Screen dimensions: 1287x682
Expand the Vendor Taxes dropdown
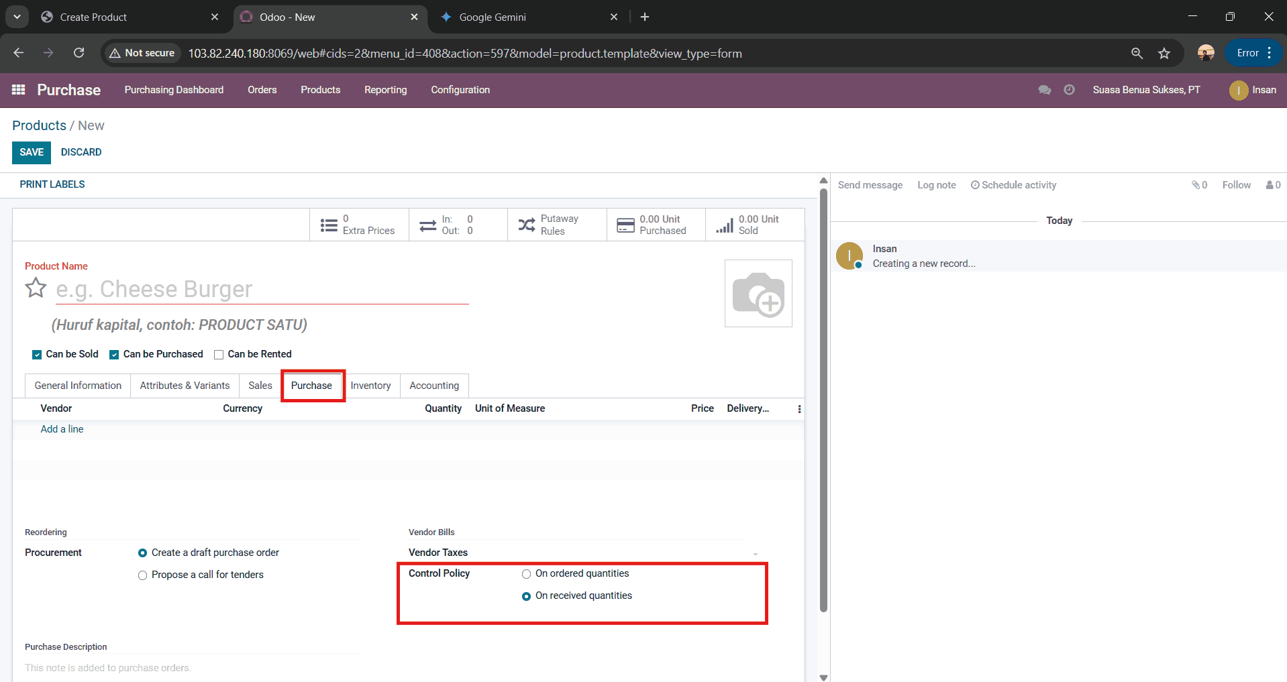click(755, 554)
